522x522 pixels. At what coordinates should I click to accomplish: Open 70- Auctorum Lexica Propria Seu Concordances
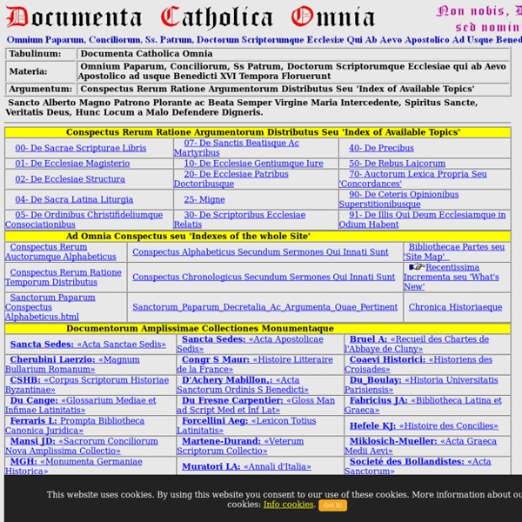coord(412,178)
